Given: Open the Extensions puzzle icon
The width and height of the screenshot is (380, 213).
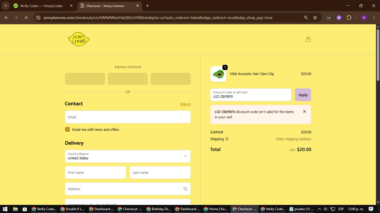Looking at the screenshot, I should (x=349, y=18).
